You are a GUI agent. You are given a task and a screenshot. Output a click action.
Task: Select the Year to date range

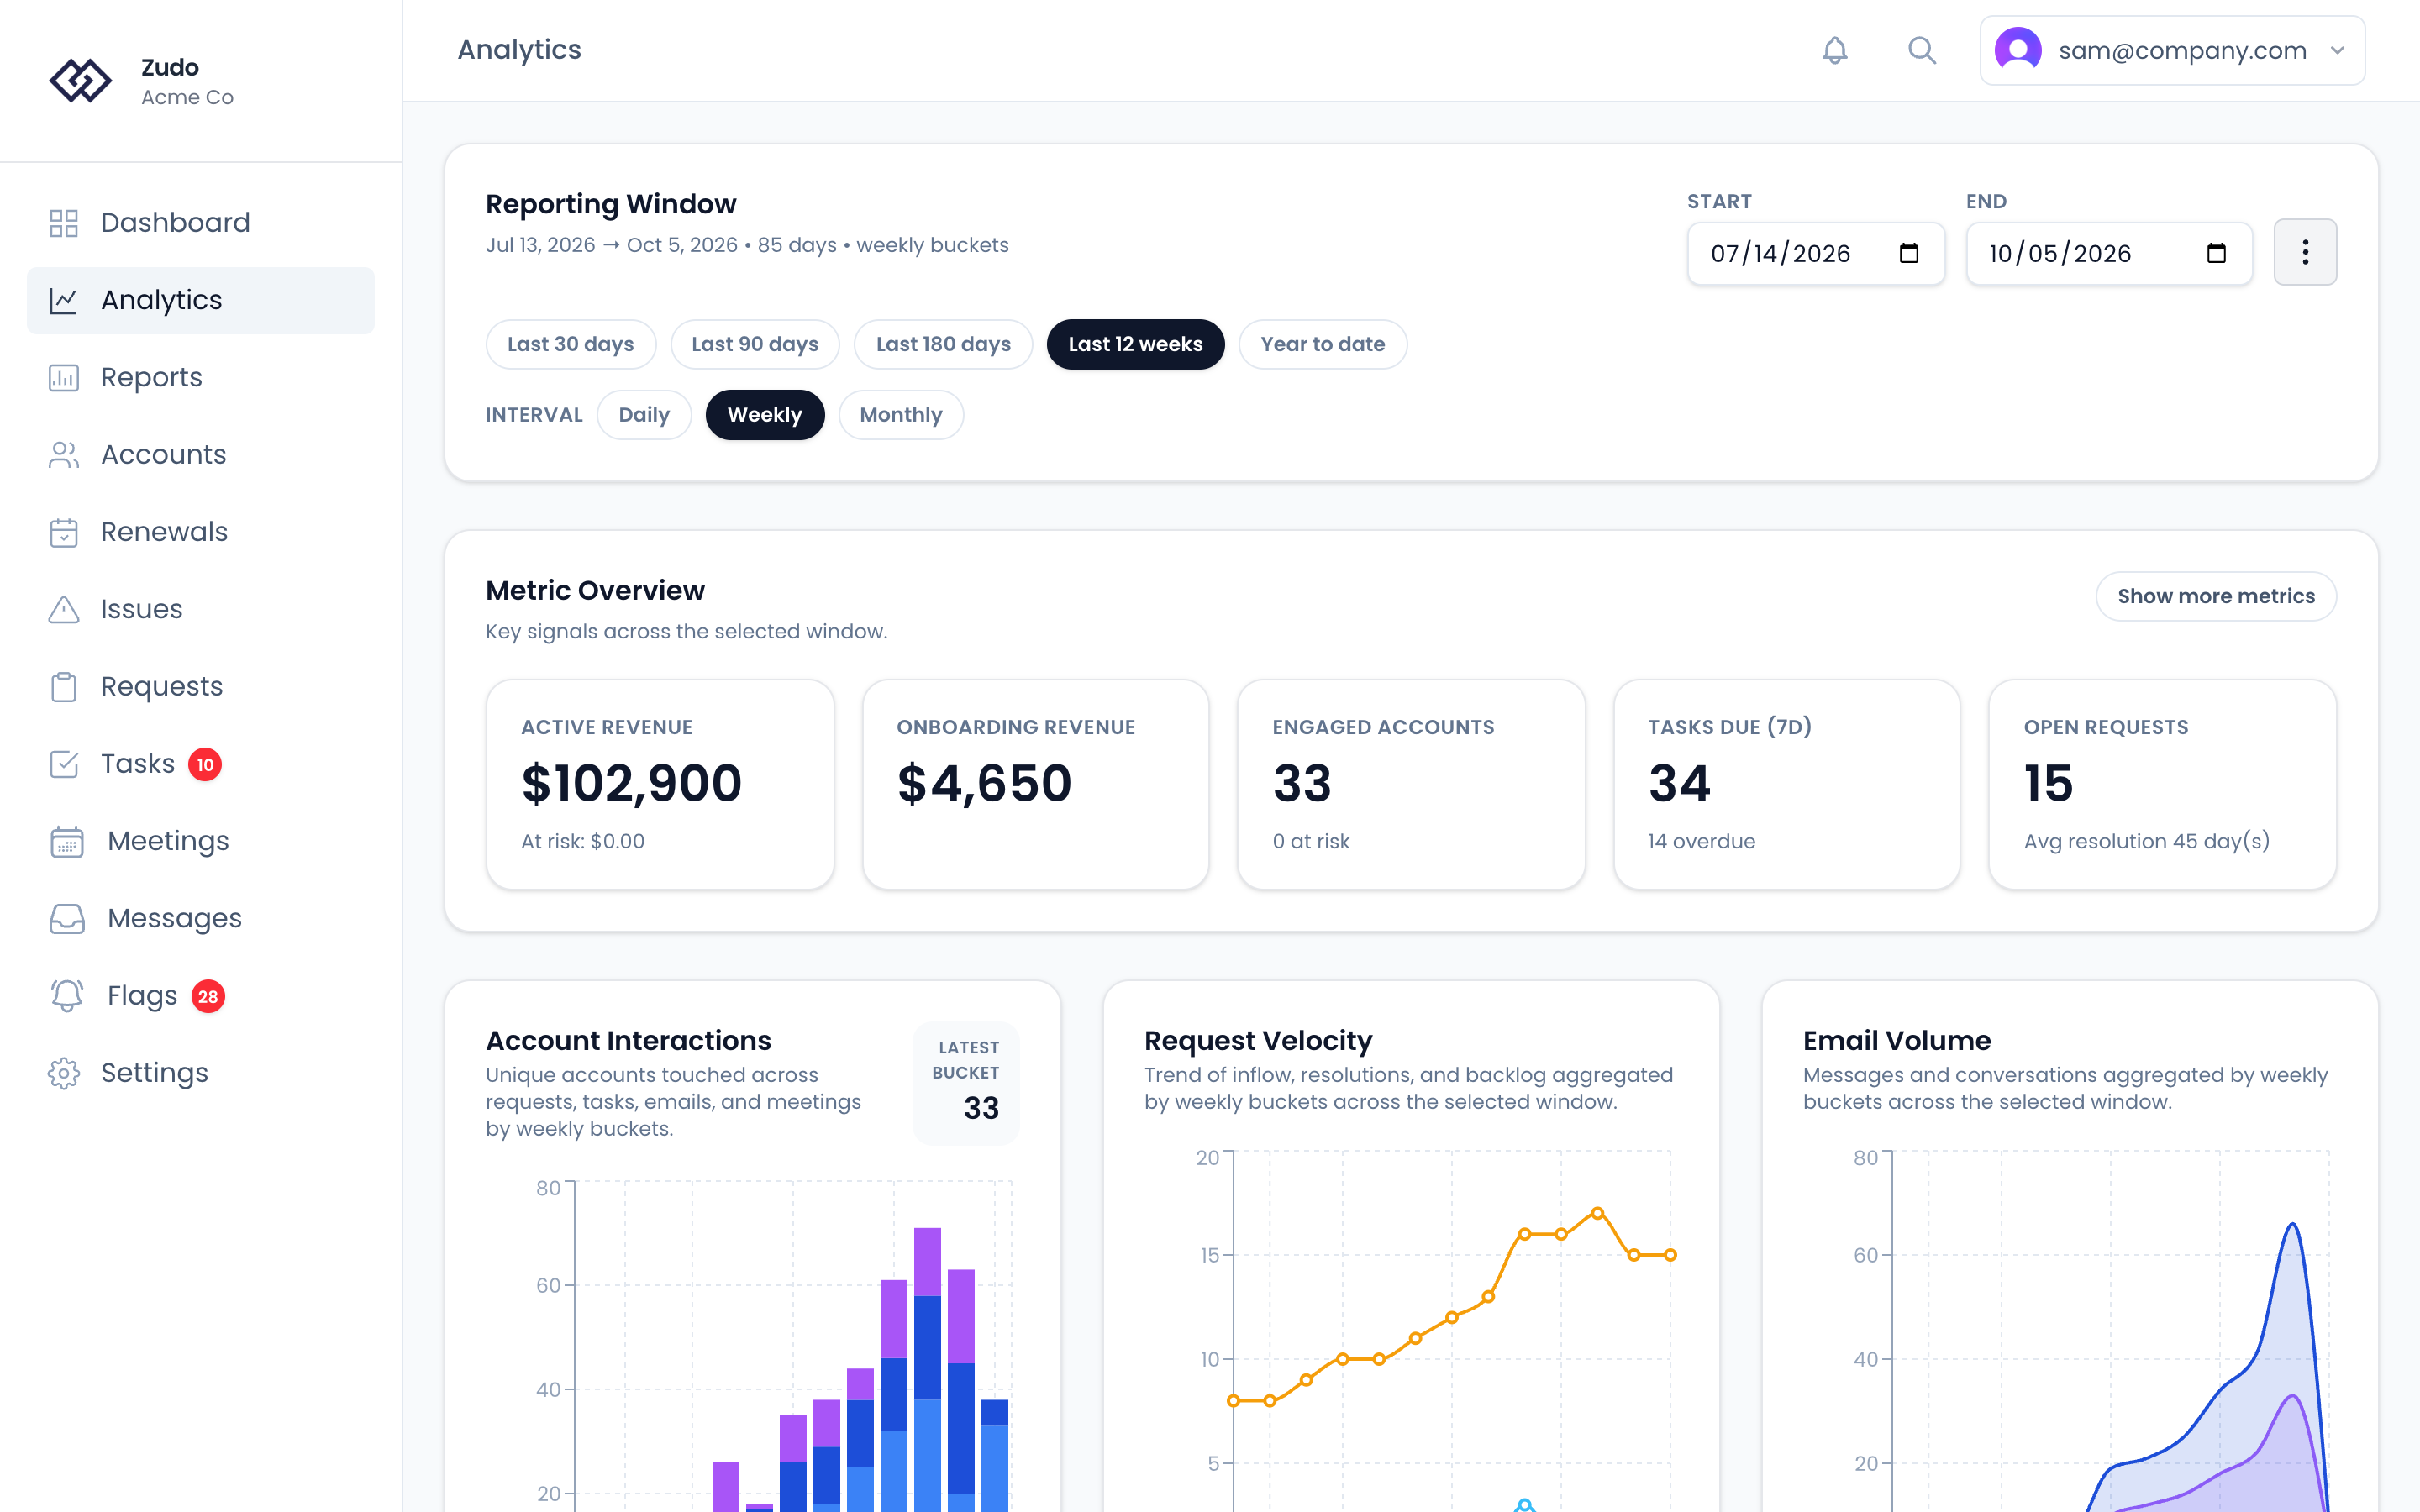click(1322, 344)
